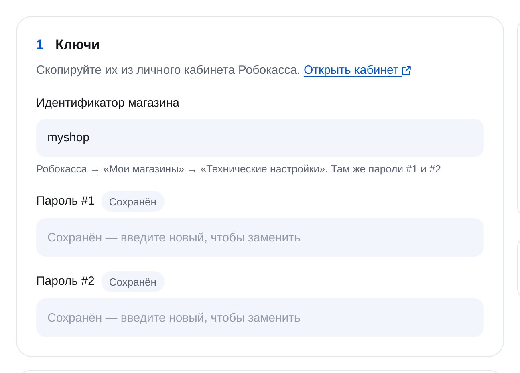Click the Ключи section heading
Viewport: 520px width, 373px height.
click(x=77, y=44)
